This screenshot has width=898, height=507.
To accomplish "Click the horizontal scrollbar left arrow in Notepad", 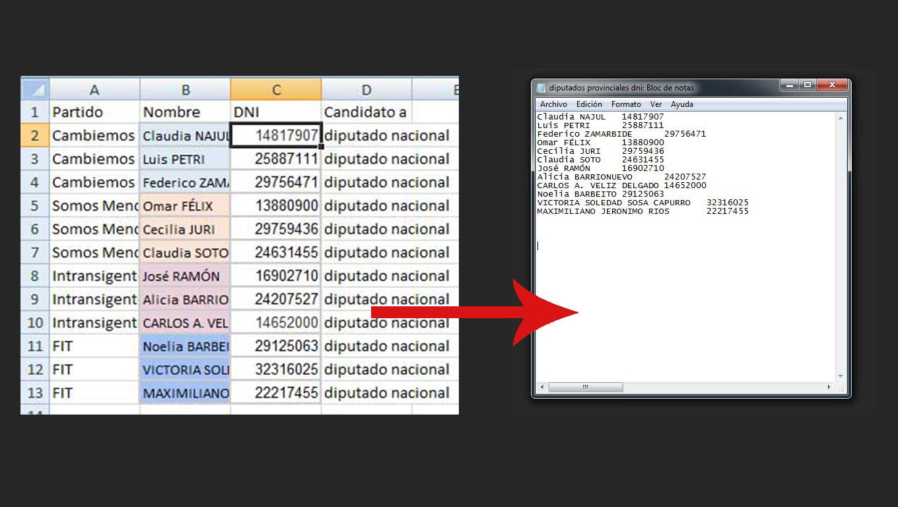I will click(542, 387).
